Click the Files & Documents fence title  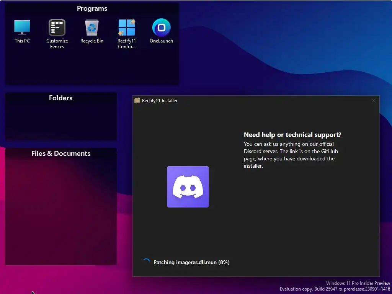[61, 154]
